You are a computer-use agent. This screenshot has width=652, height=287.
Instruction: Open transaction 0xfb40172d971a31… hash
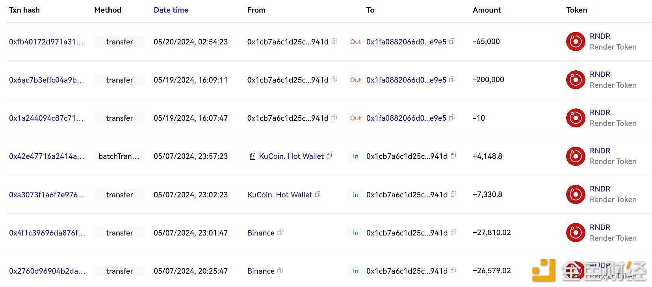click(46, 42)
